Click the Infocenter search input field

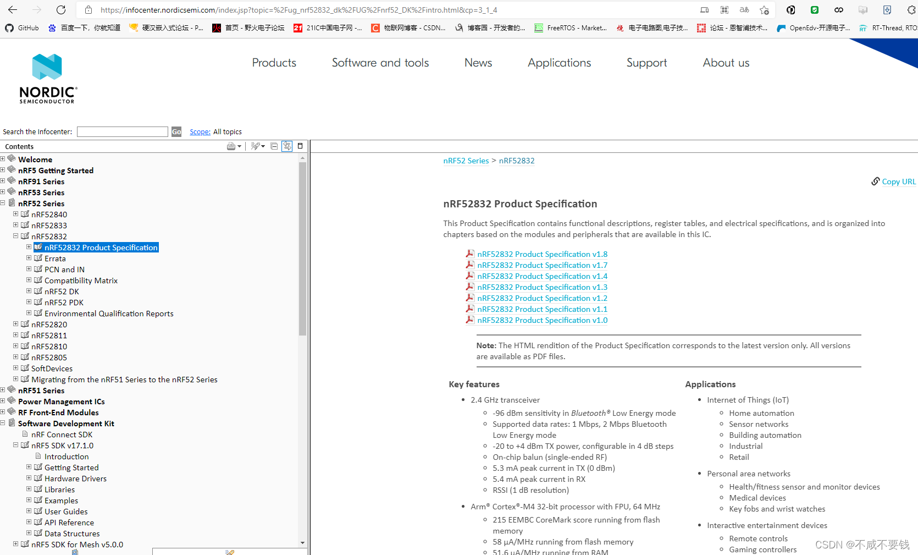tap(123, 131)
